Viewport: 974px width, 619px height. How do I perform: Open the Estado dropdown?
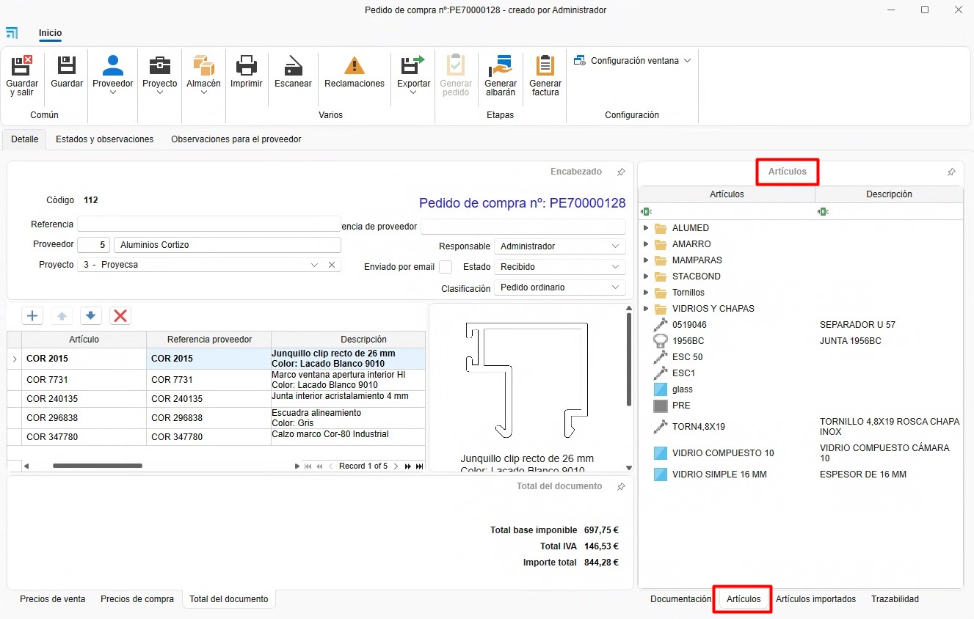pyautogui.click(x=615, y=267)
